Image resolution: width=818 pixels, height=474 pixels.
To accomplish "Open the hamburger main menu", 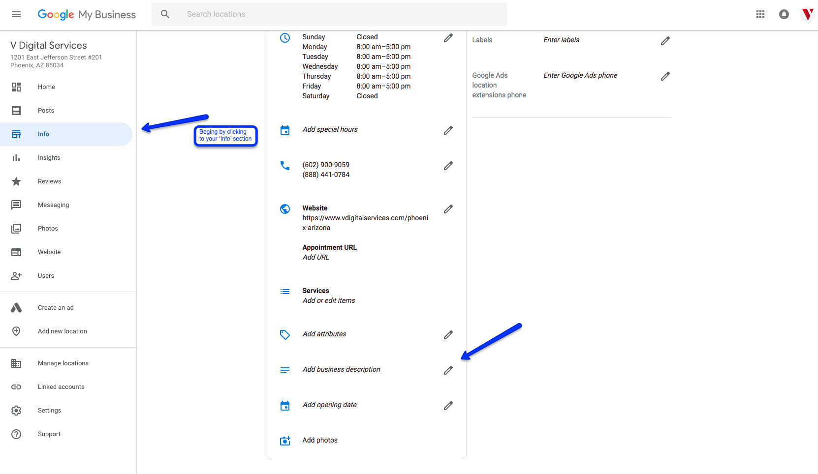I will [16, 14].
